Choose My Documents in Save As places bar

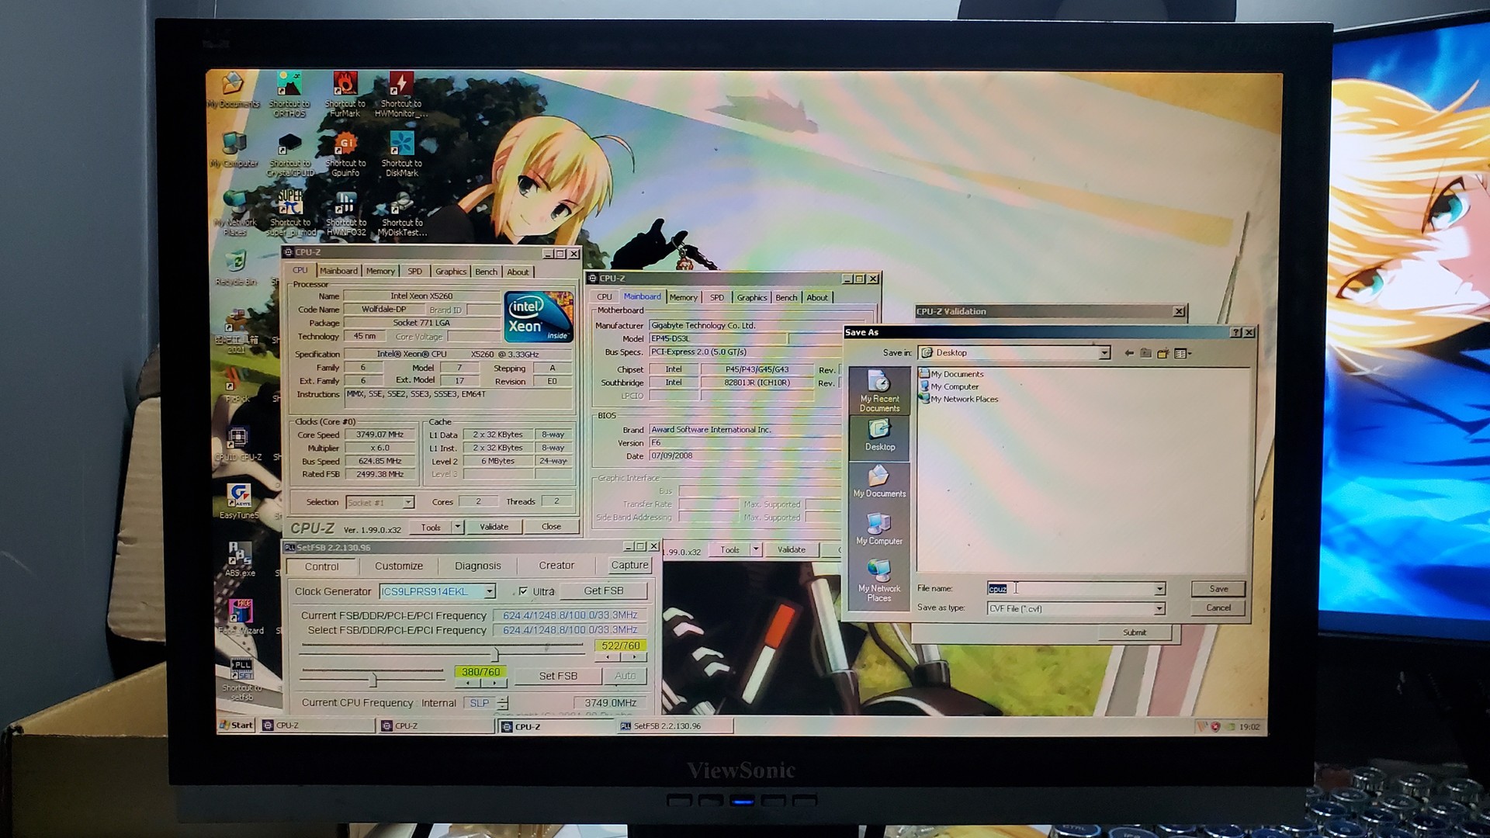[x=879, y=482]
